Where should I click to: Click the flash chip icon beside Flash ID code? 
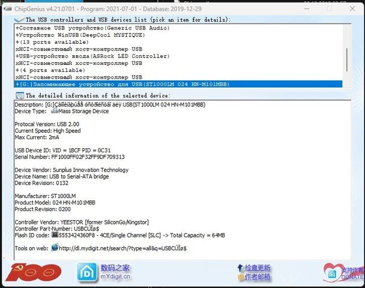(55, 235)
